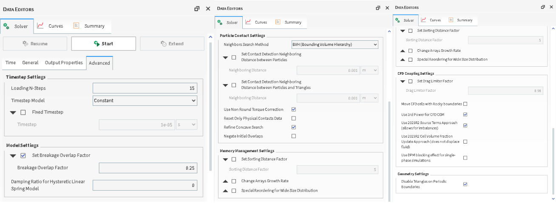
Task: Uncheck Set Breakage Overlap Factor checkbox
Action: tap(23, 155)
